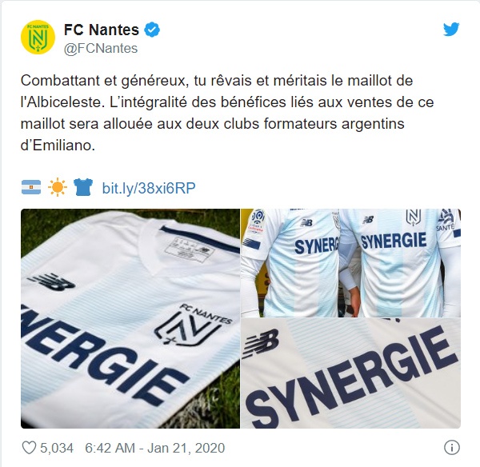
Task: Click the Argentina flag emoji
Action: coord(31,187)
